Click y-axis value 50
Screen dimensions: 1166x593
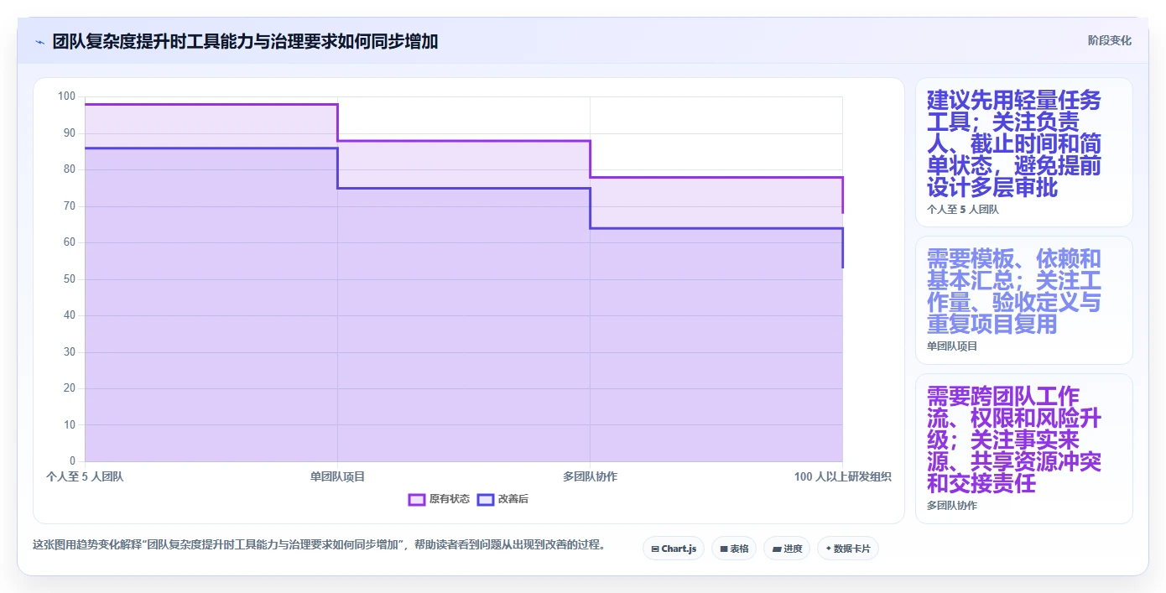click(70, 278)
